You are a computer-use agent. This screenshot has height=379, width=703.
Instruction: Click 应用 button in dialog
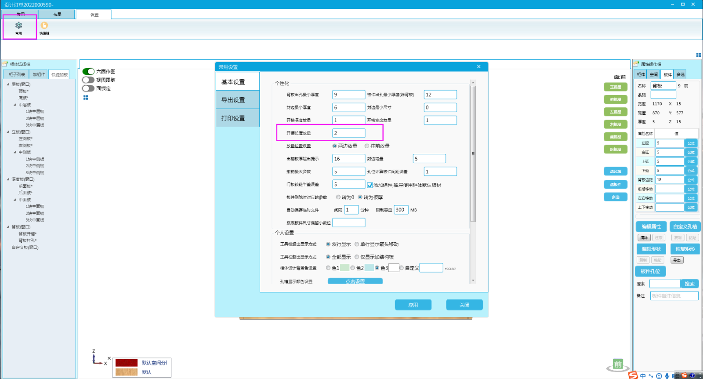coord(413,305)
